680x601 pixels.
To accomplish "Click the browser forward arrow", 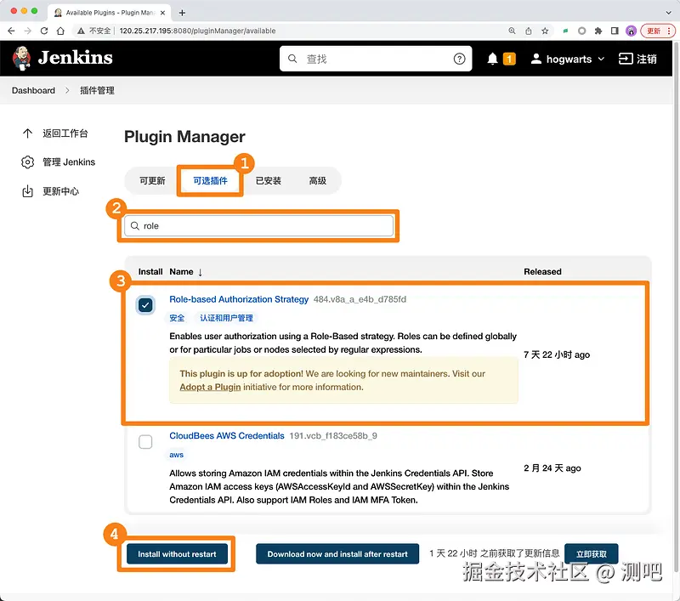I will pyautogui.click(x=28, y=31).
